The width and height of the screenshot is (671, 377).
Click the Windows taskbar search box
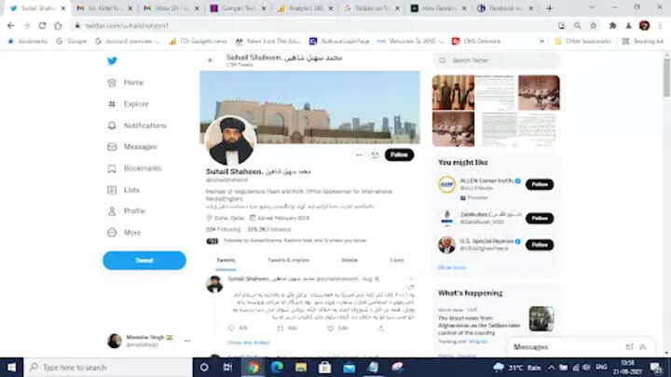pos(108,367)
